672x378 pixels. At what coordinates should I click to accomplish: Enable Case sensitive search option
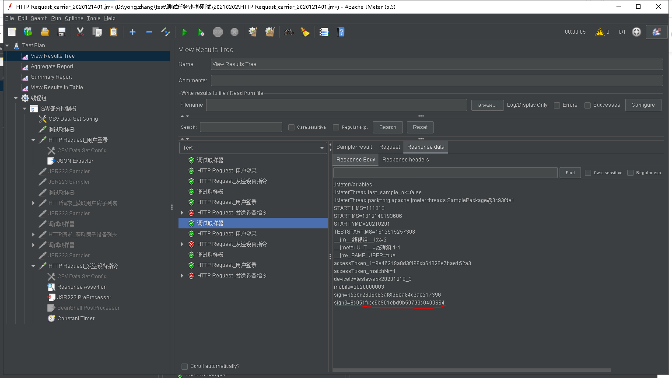point(291,127)
